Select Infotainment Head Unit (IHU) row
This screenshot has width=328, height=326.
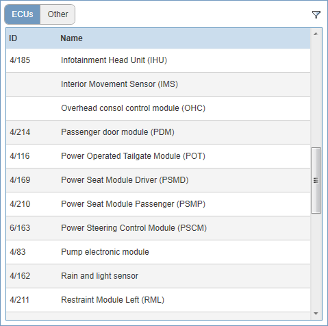click(158, 60)
